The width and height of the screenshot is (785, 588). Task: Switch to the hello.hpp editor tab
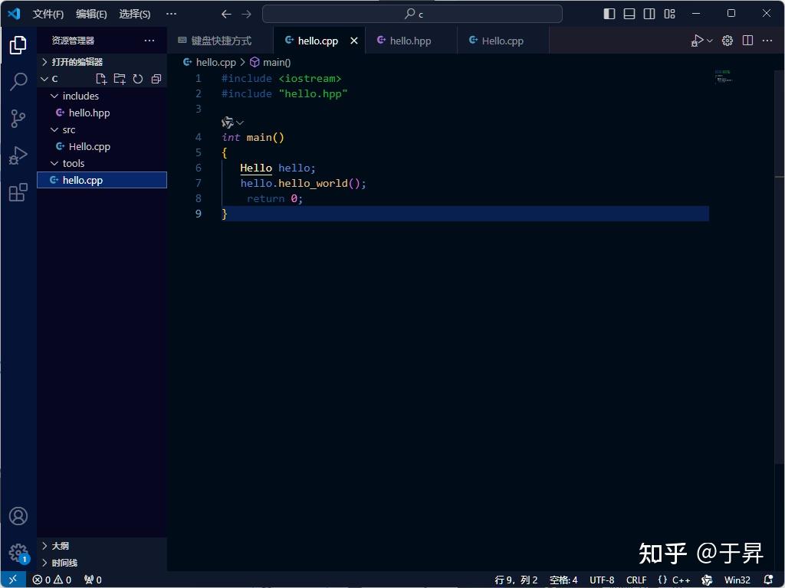(411, 41)
